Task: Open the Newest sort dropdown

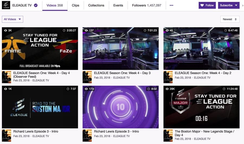Action: 230,19
